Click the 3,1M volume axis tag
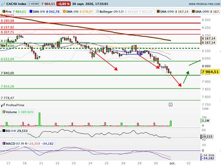This screenshot has width=221, height=166. [x=206, y=121]
